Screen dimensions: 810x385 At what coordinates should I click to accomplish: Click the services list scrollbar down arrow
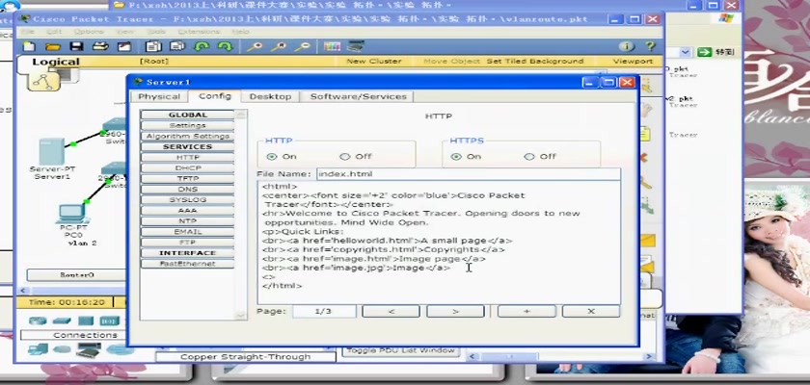241,316
